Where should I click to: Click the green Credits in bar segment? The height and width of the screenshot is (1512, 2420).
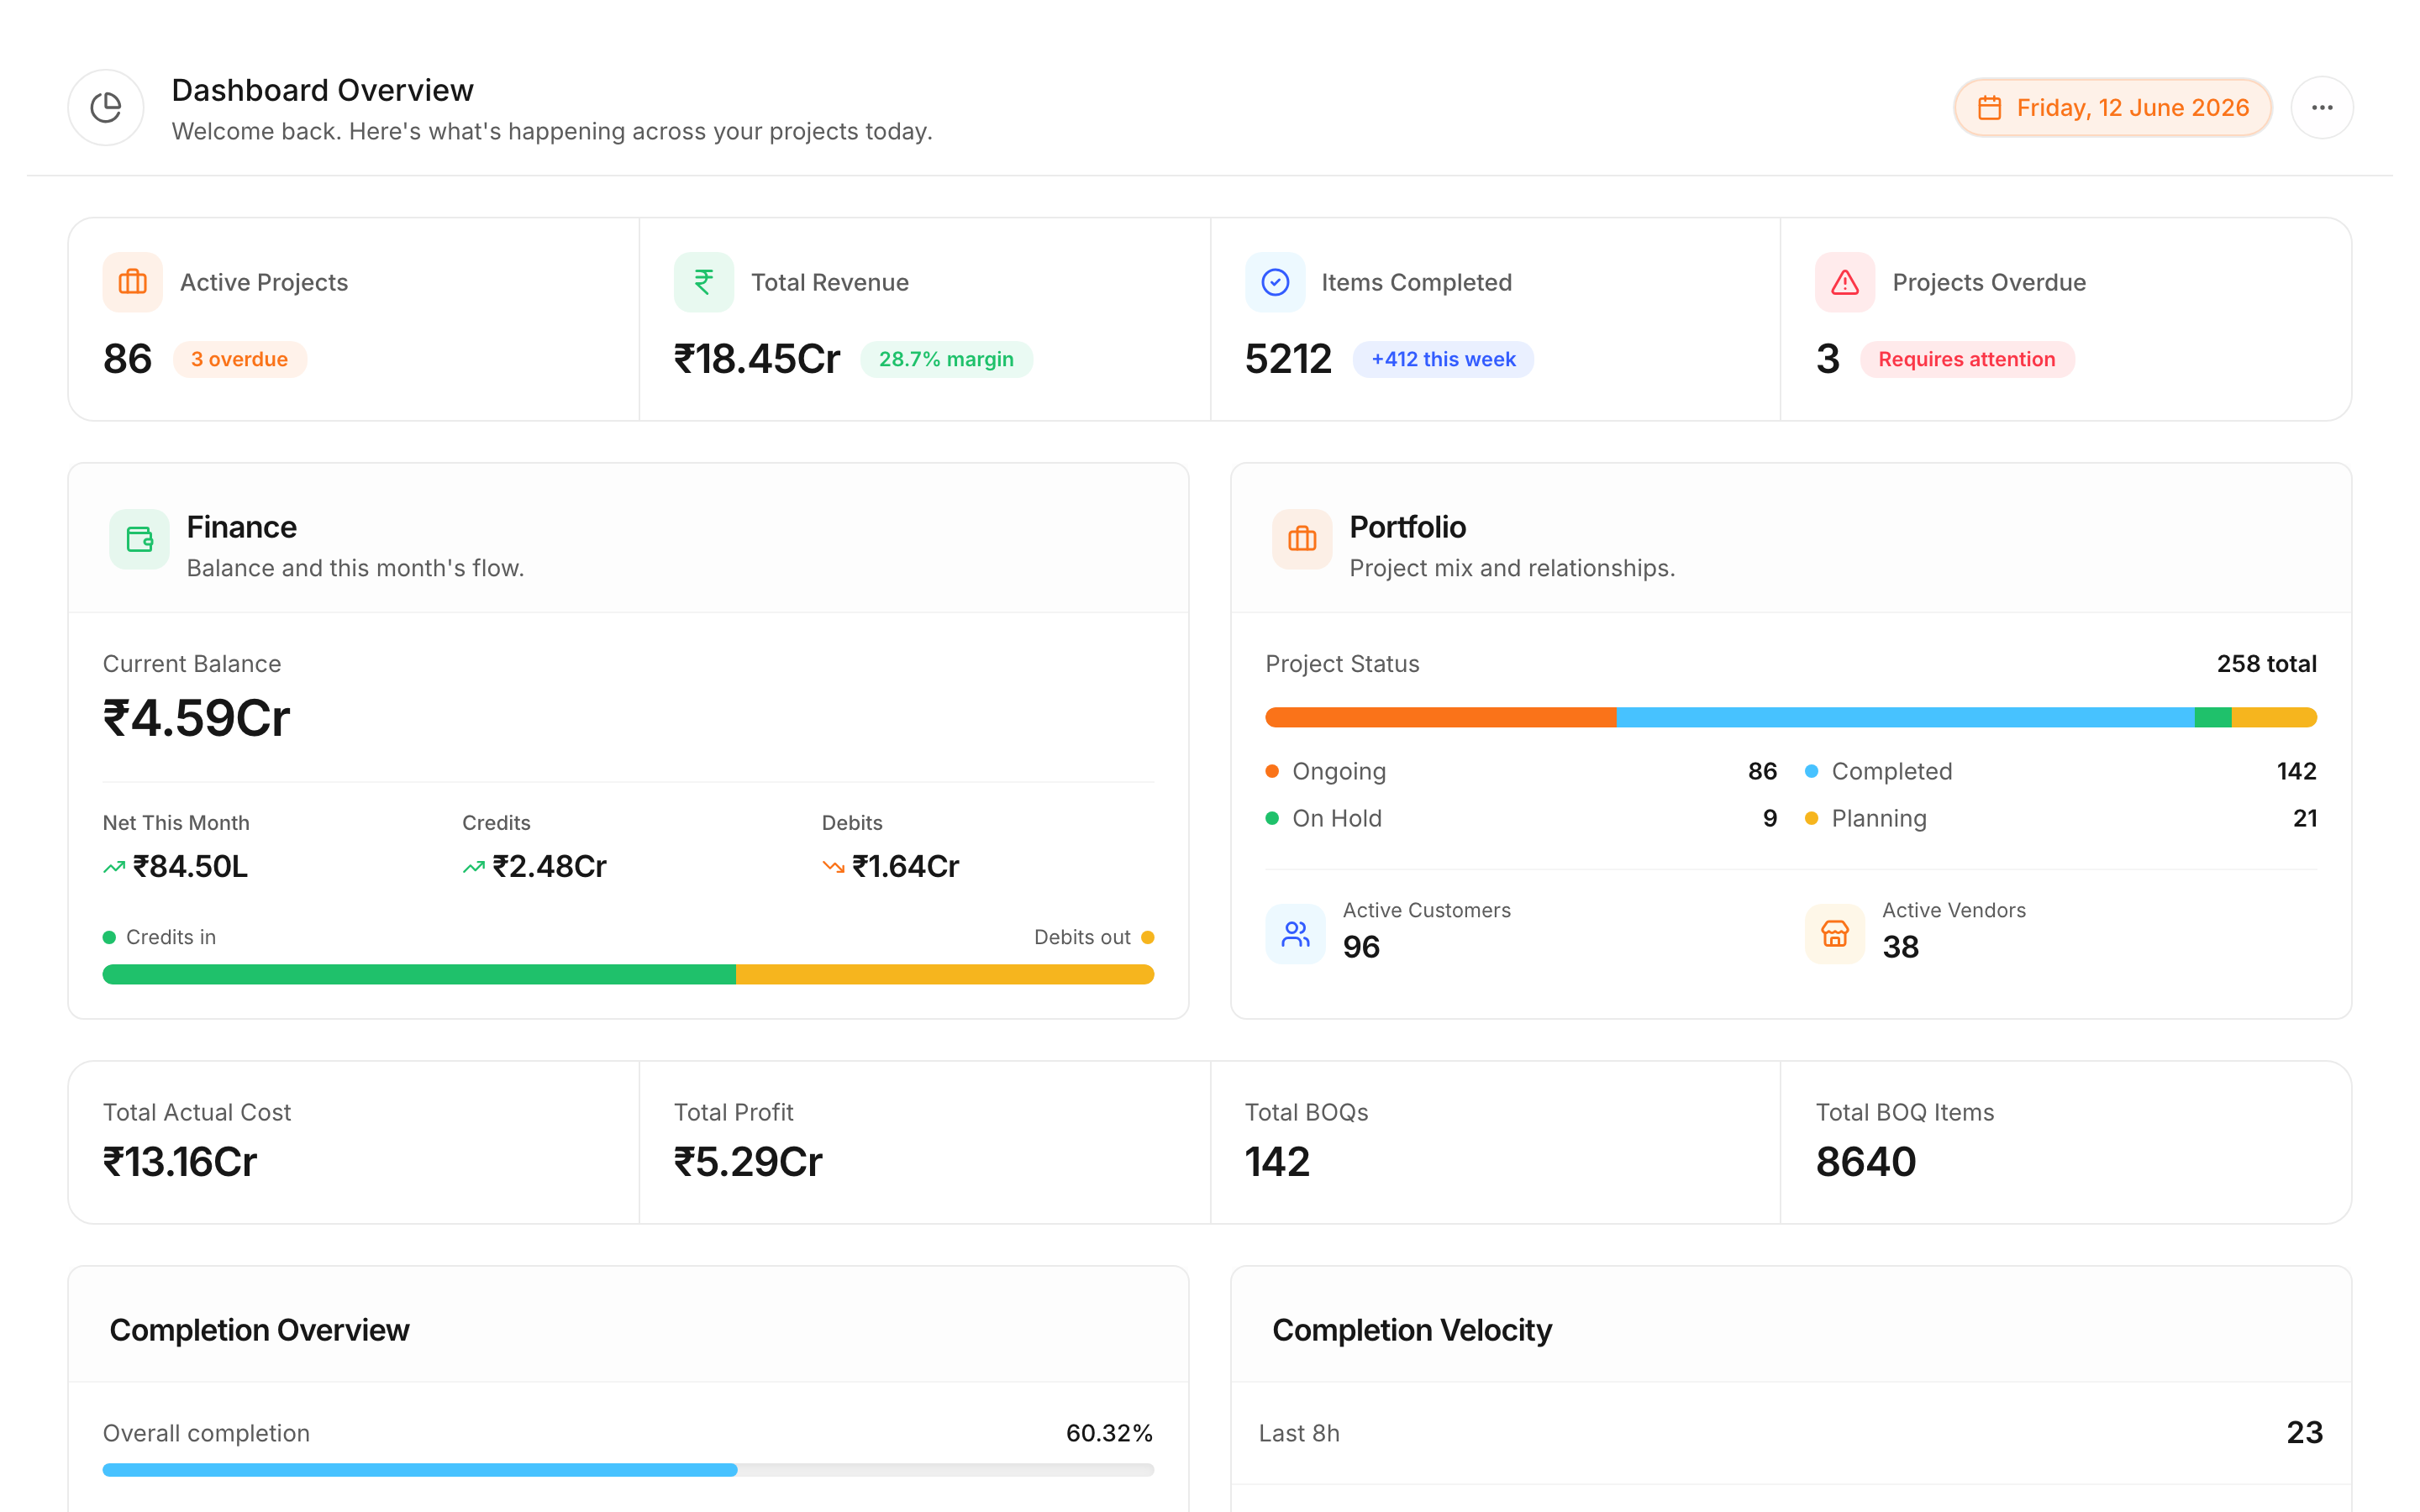[419, 974]
